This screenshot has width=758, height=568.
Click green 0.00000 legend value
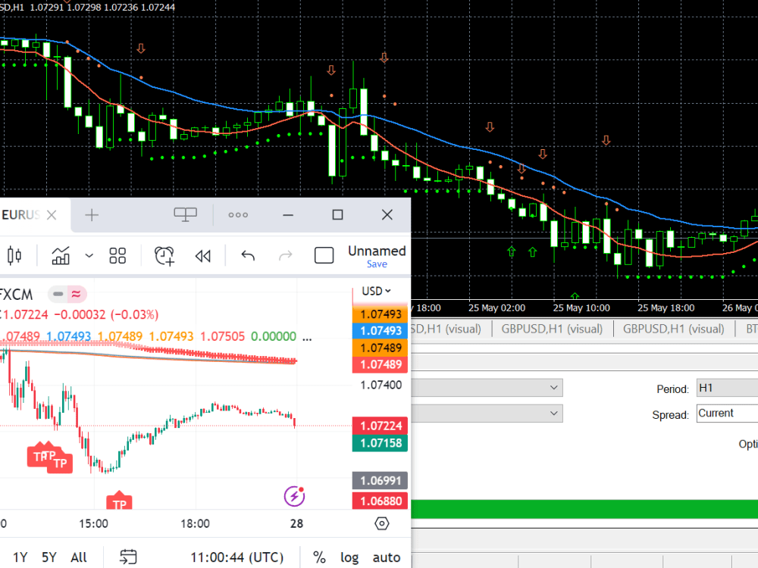(x=274, y=336)
